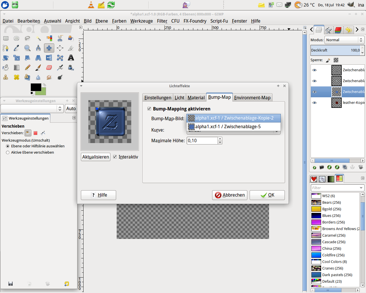Choose 'alpha1.xcf-1 / Zwischenablage-Kopie-2' from the list

pos(234,118)
